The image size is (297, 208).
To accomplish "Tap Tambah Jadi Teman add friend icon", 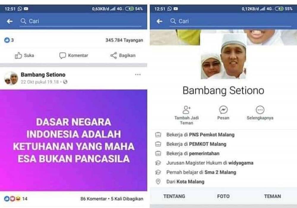I will point(187,110).
